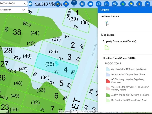Click the large lot number '28' on the map
Viewport: 152px width, 114px height.
8,51
